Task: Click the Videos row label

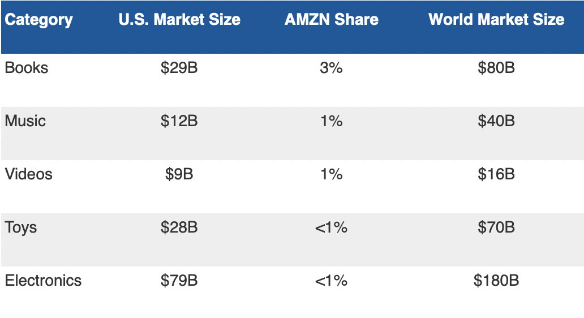Action: point(29,174)
